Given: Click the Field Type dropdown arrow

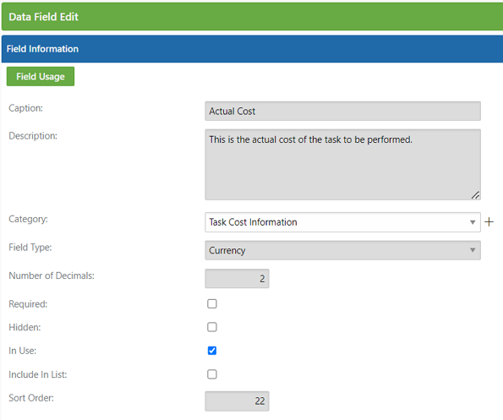Looking at the screenshot, I should (x=473, y=250).
